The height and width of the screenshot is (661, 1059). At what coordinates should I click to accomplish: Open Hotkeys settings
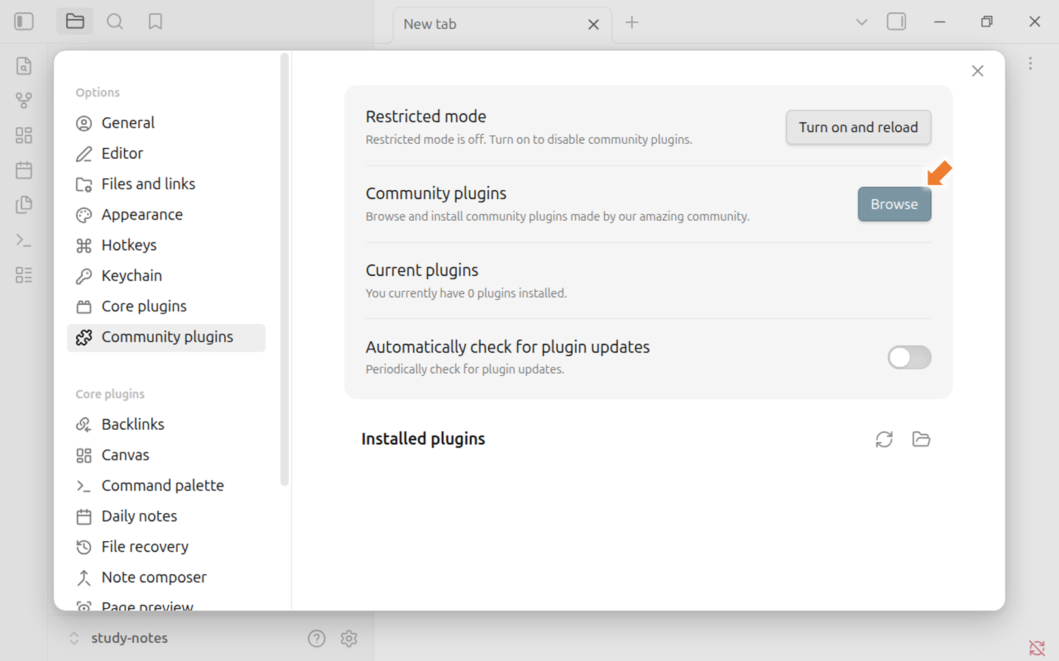(166, 245)
